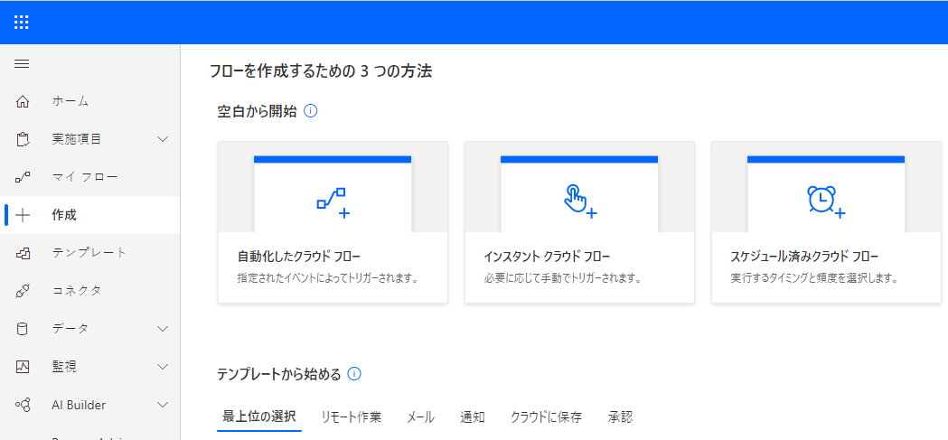Viewport: 948px width, 440px height.
Task: Switch to the クラウドに保存 tab
Action: (x=546, y=417)
